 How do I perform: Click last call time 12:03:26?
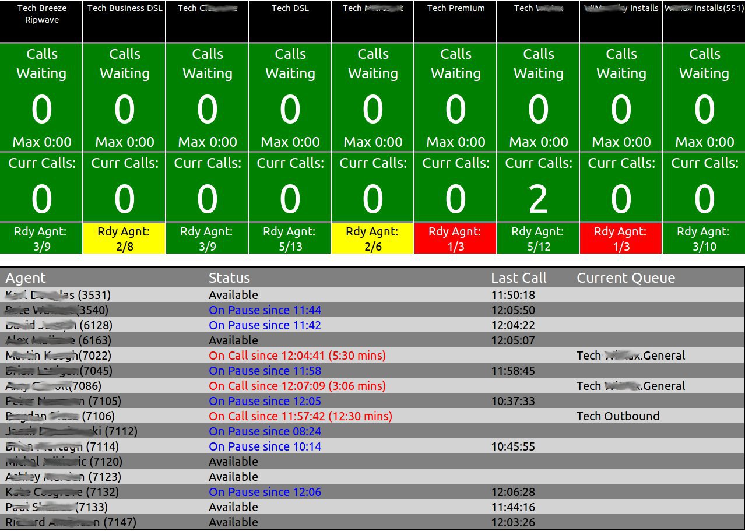pyautogui.click(x=513, y=522)
